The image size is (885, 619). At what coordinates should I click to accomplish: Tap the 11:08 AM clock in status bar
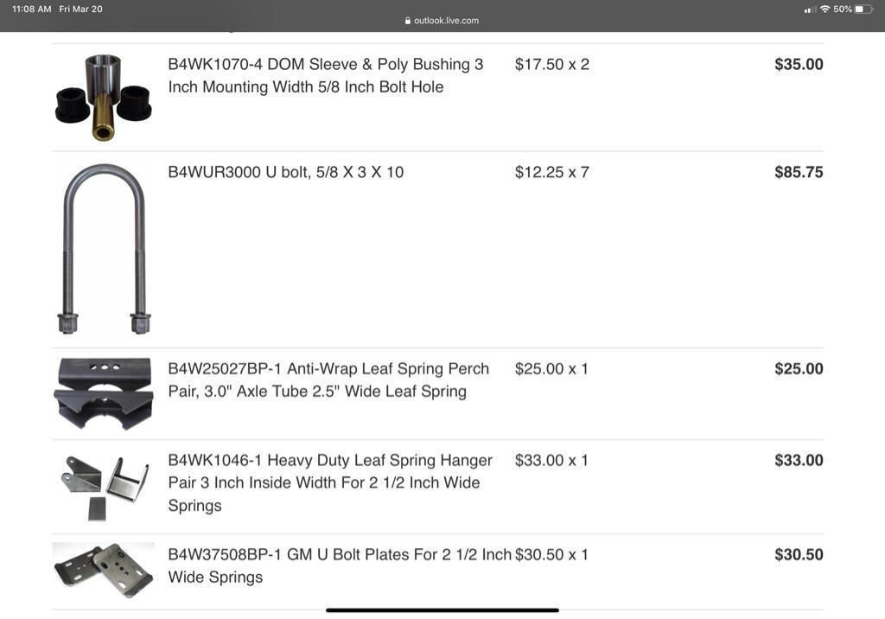point(32,9)
